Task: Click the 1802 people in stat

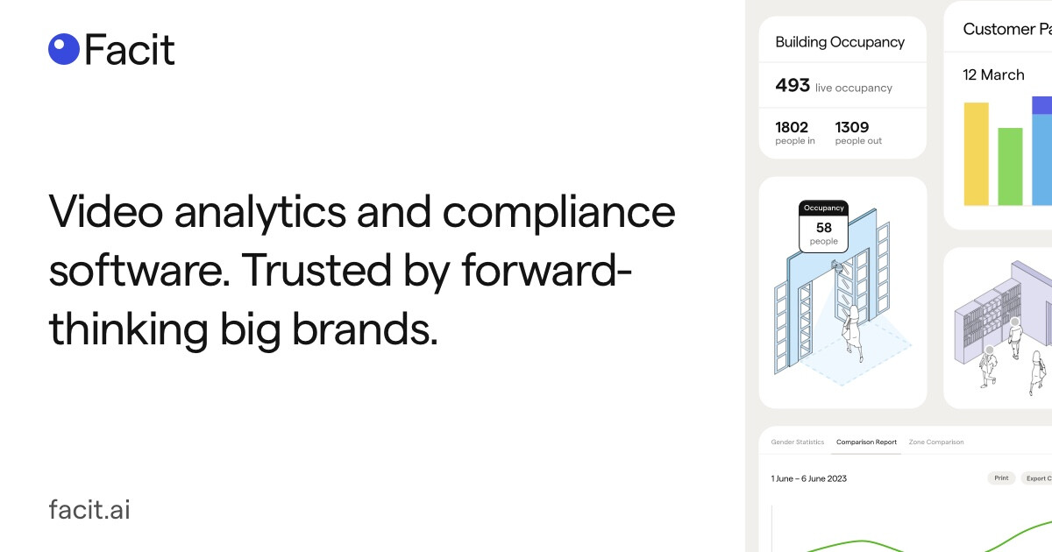Action: point(794,132)
